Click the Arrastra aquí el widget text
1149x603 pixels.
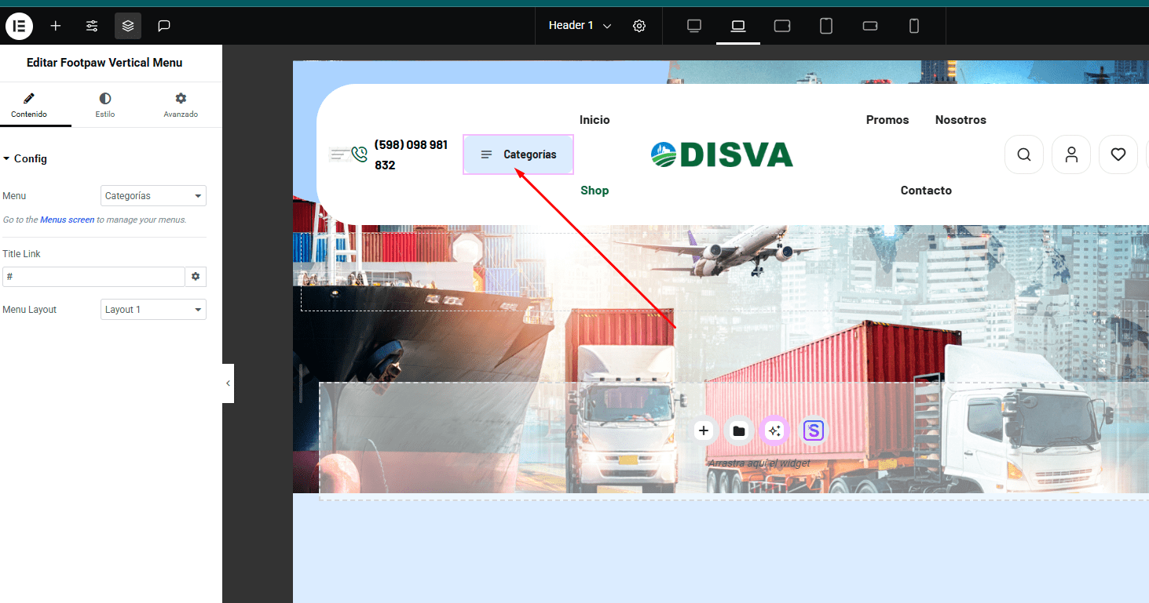[x=759, y=463]
